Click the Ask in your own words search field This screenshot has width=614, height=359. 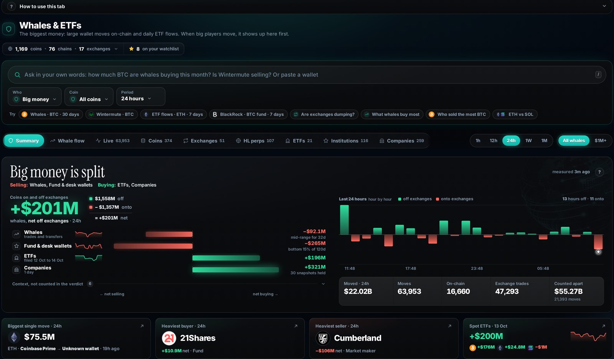pos(307,75)
